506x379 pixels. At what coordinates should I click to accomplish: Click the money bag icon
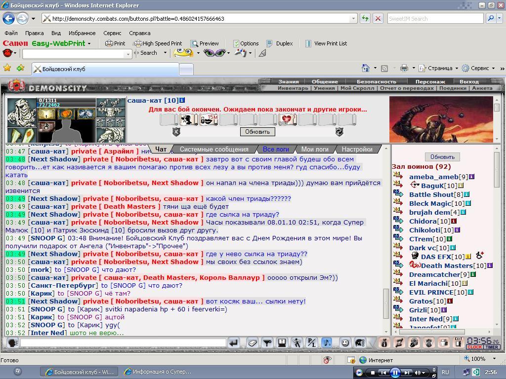coord(384,343)
